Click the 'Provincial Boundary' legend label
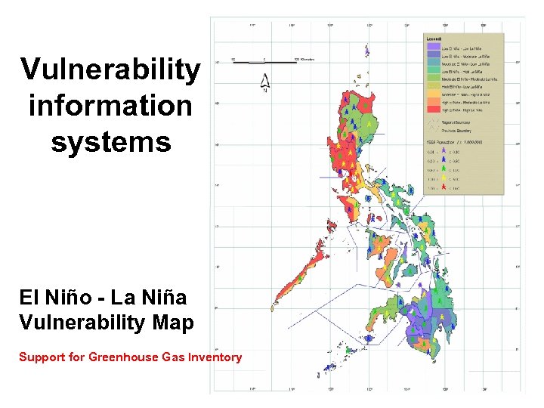Image resolution: width=544 pixels, height=408 pixels. pyautogui.click(x=456, y=131)
